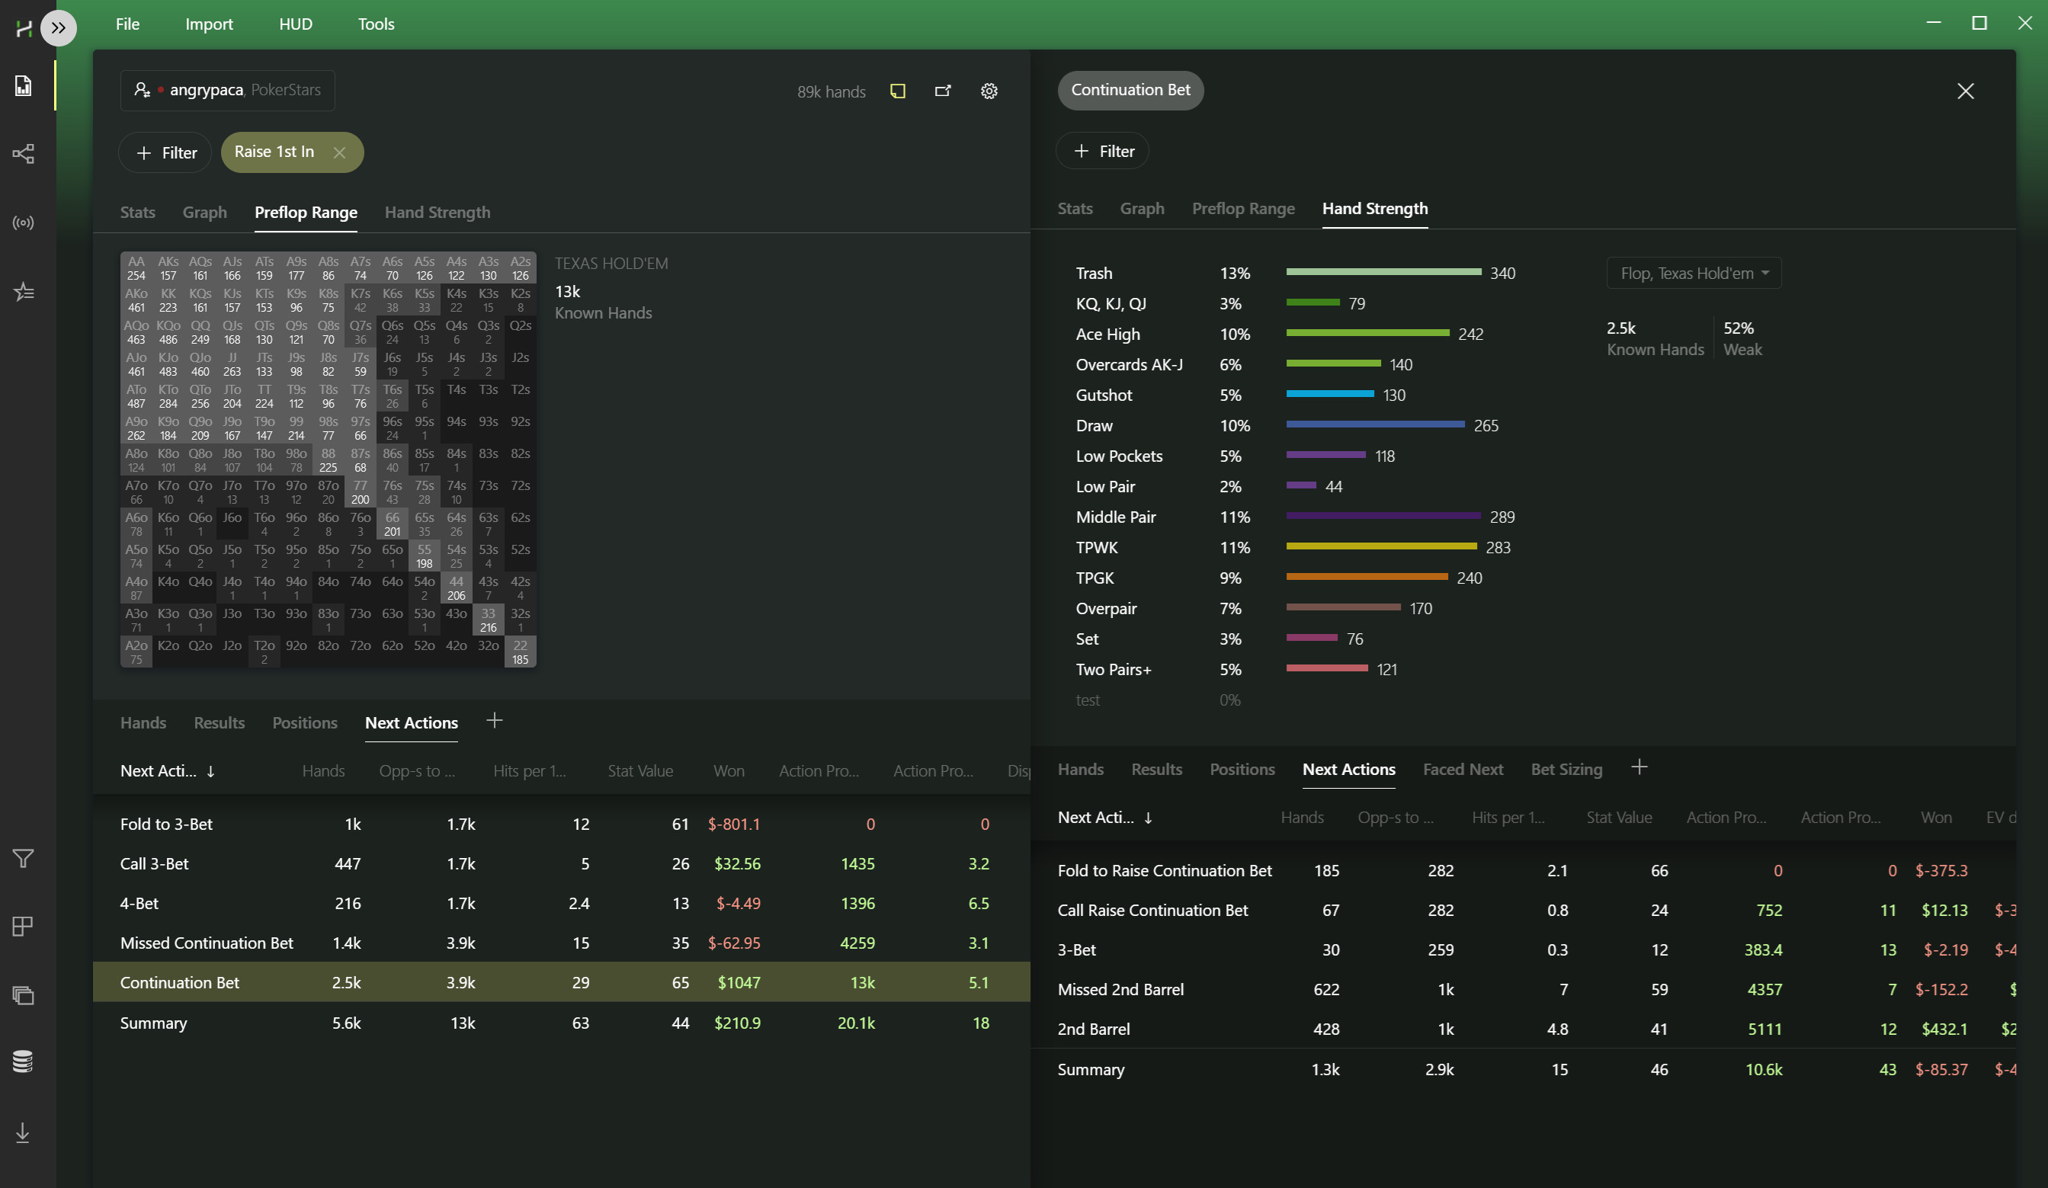Switch to Graph tab in left panel
Screen dimensions: 2048x1188
point(202,212)
